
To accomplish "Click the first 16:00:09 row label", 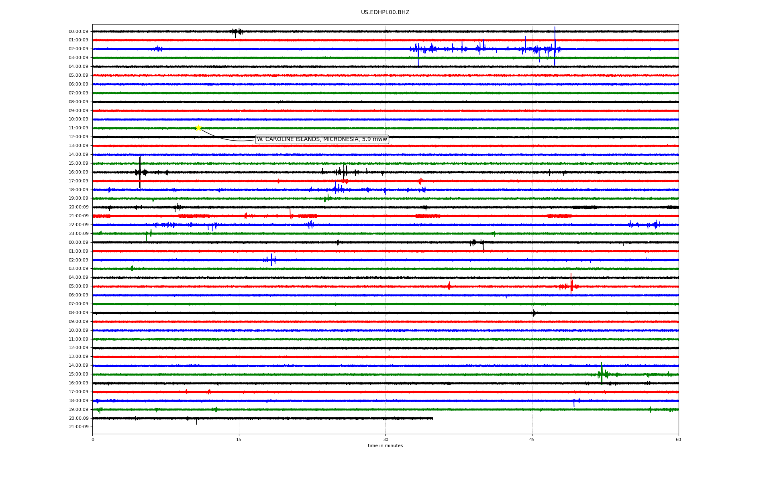I will [x=78, y=172].
